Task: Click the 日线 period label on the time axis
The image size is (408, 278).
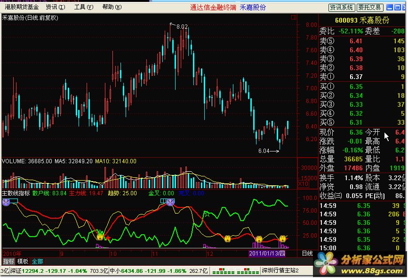Action: coord(307,253)
